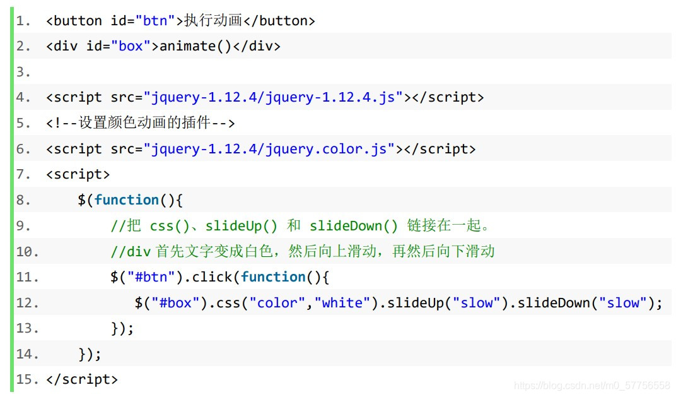
Task: Select the "btn" id string on line 1
Action: pyautogui.click(x=155, y=21)
